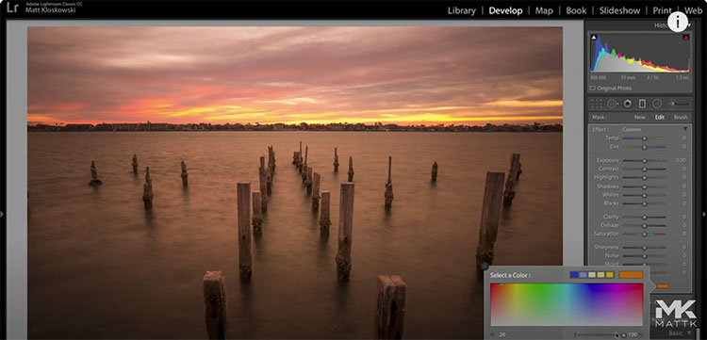Select the Radial Filter tool icon
Viewport: 707px width, 340px height.
(x=657, y=104)
